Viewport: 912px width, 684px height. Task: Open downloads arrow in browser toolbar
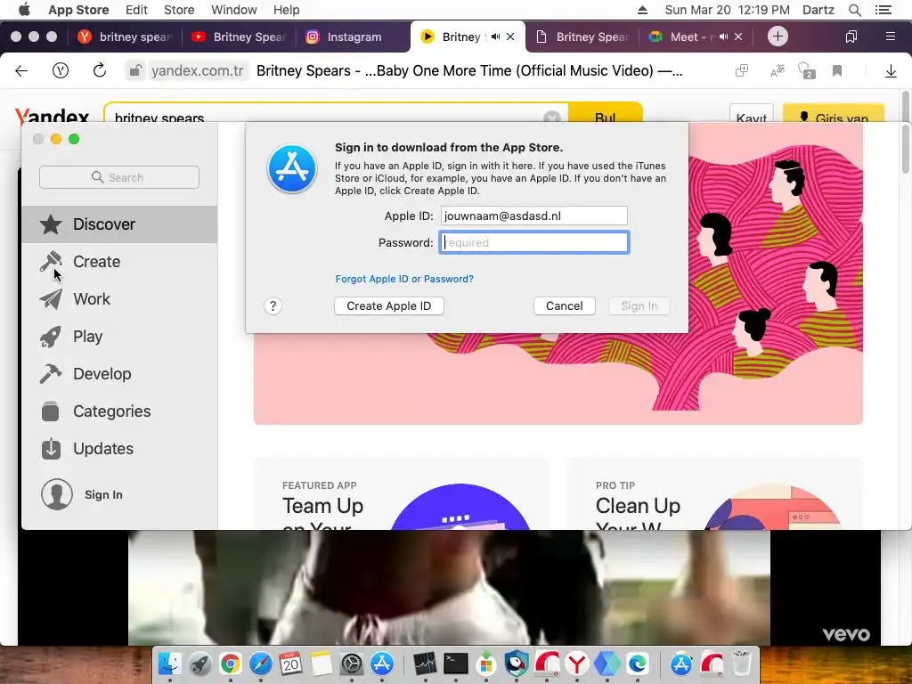[891, 71]
